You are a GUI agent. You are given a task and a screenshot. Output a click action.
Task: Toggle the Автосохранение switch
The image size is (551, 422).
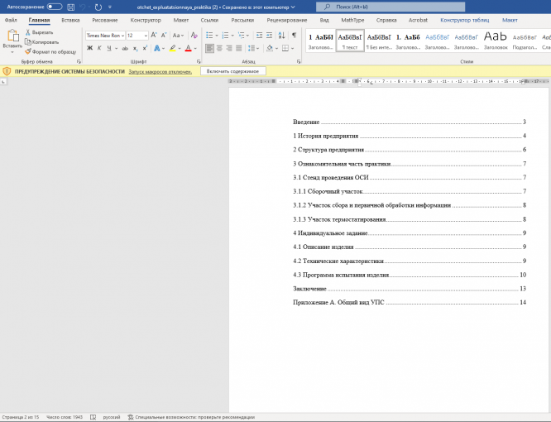coord(55,7)
